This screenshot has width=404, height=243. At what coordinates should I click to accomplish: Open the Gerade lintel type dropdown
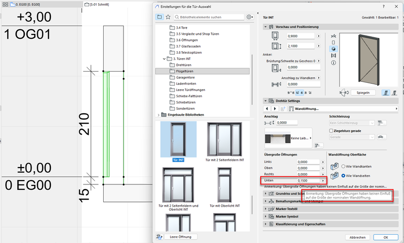click(x=352, y=137)
